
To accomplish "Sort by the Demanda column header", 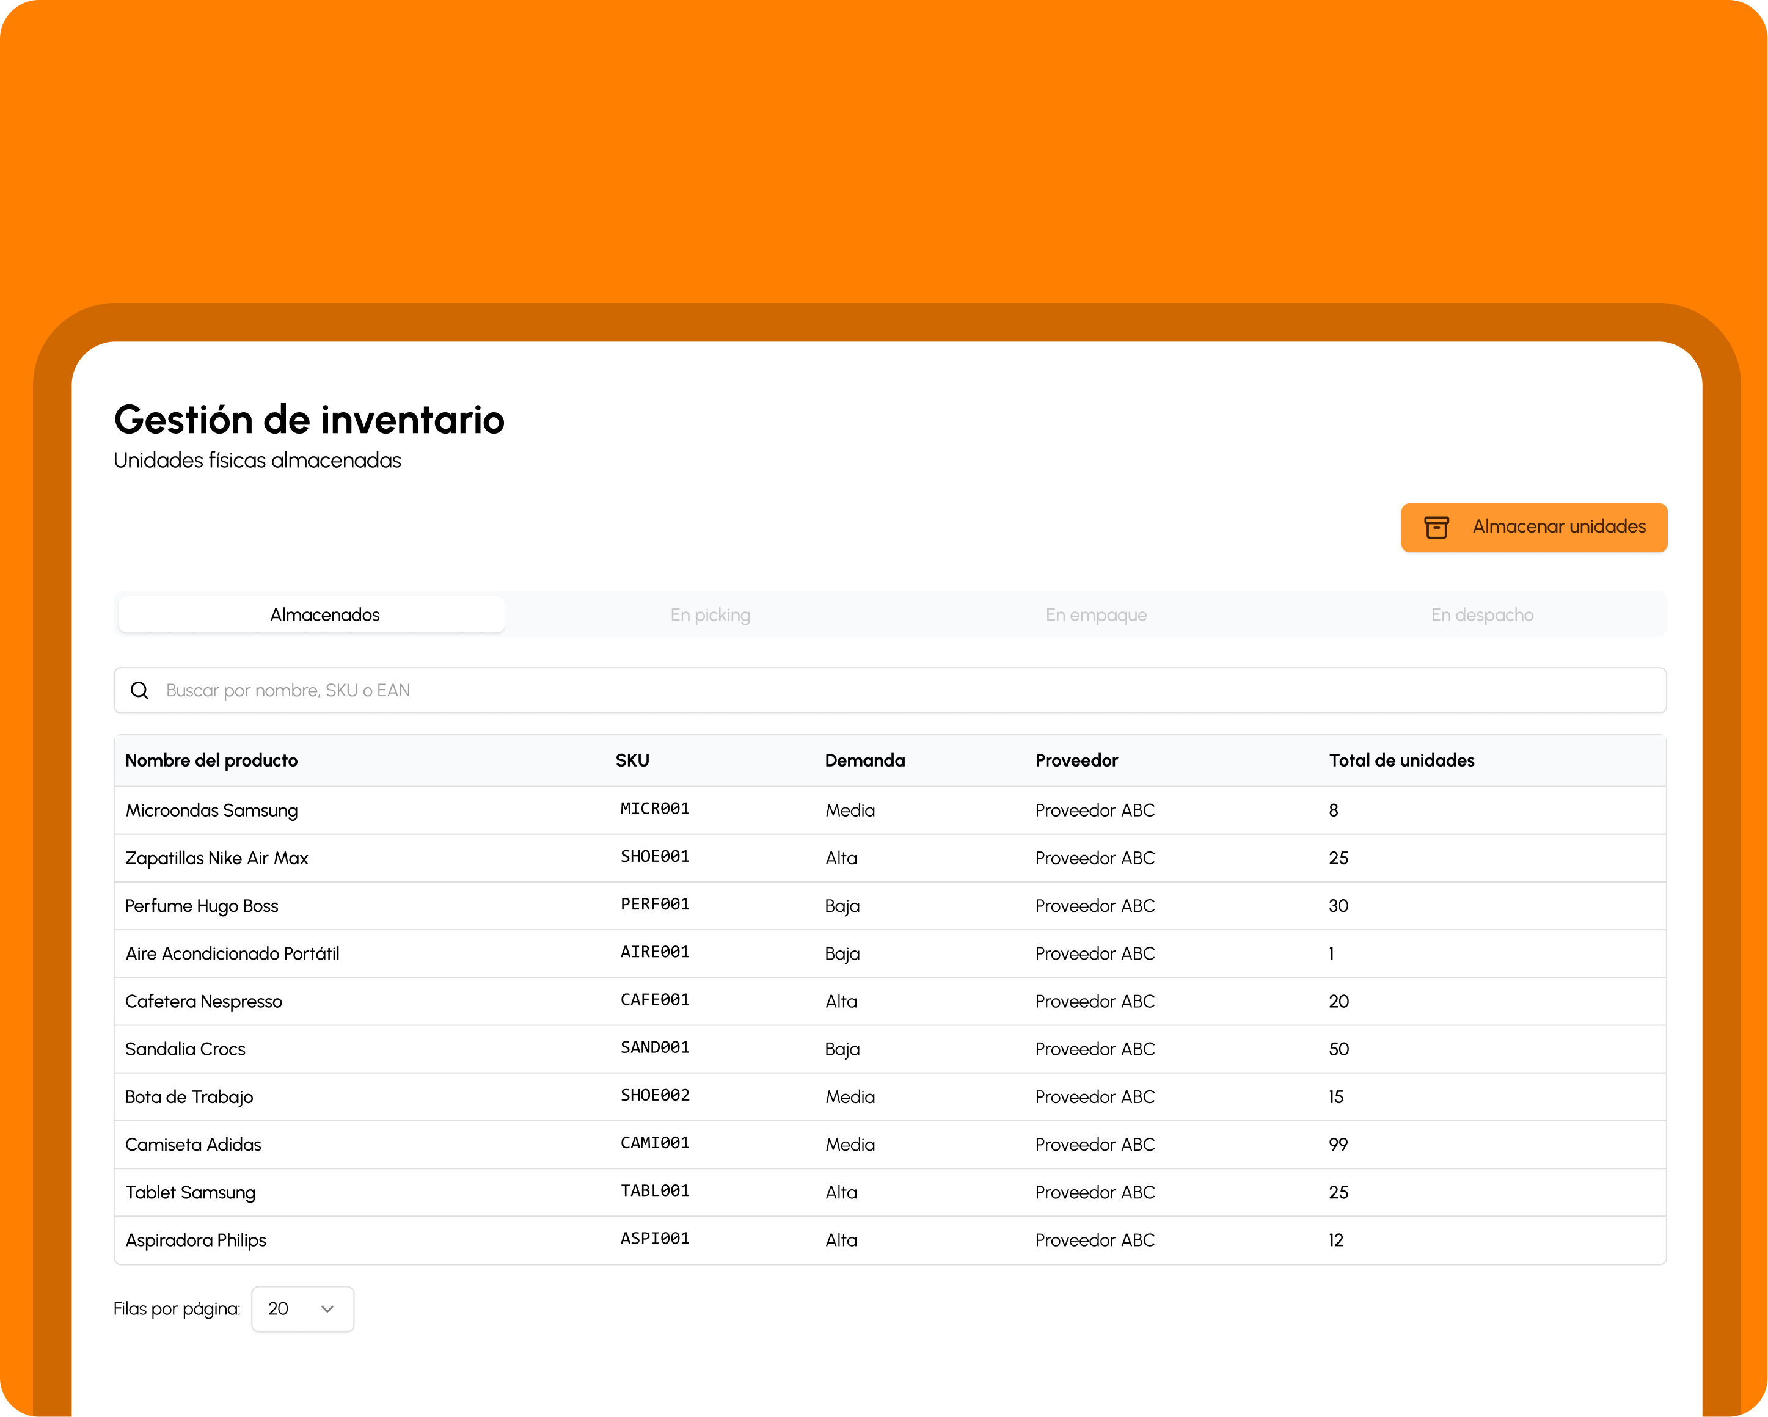I will tap(864, 760).
